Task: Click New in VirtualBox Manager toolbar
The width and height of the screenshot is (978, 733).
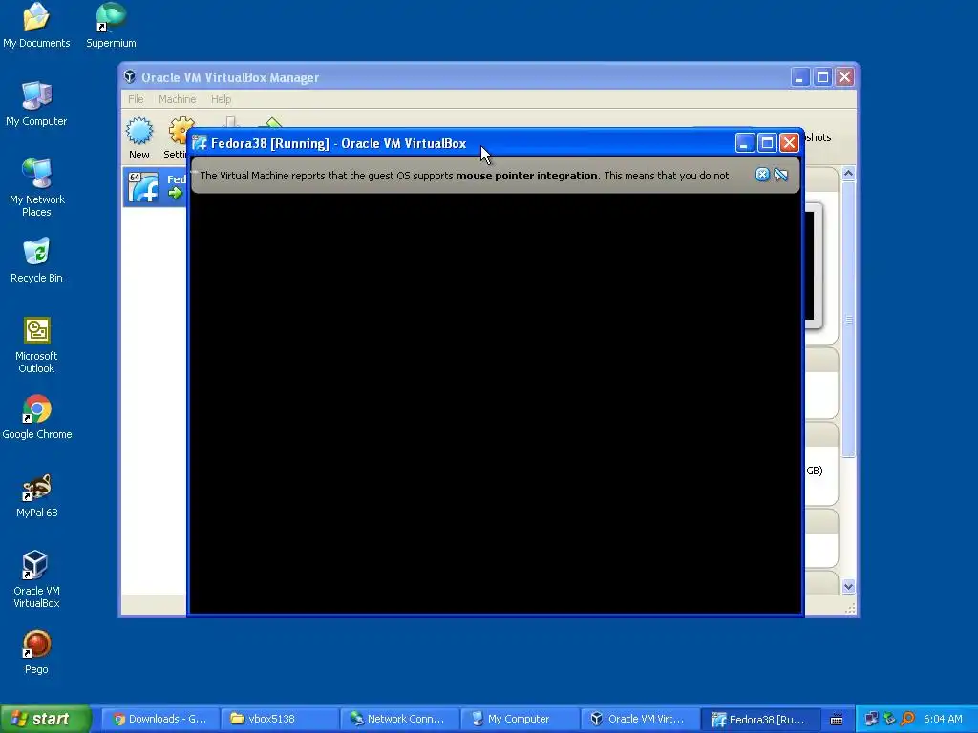Action: tap(139, 138)
